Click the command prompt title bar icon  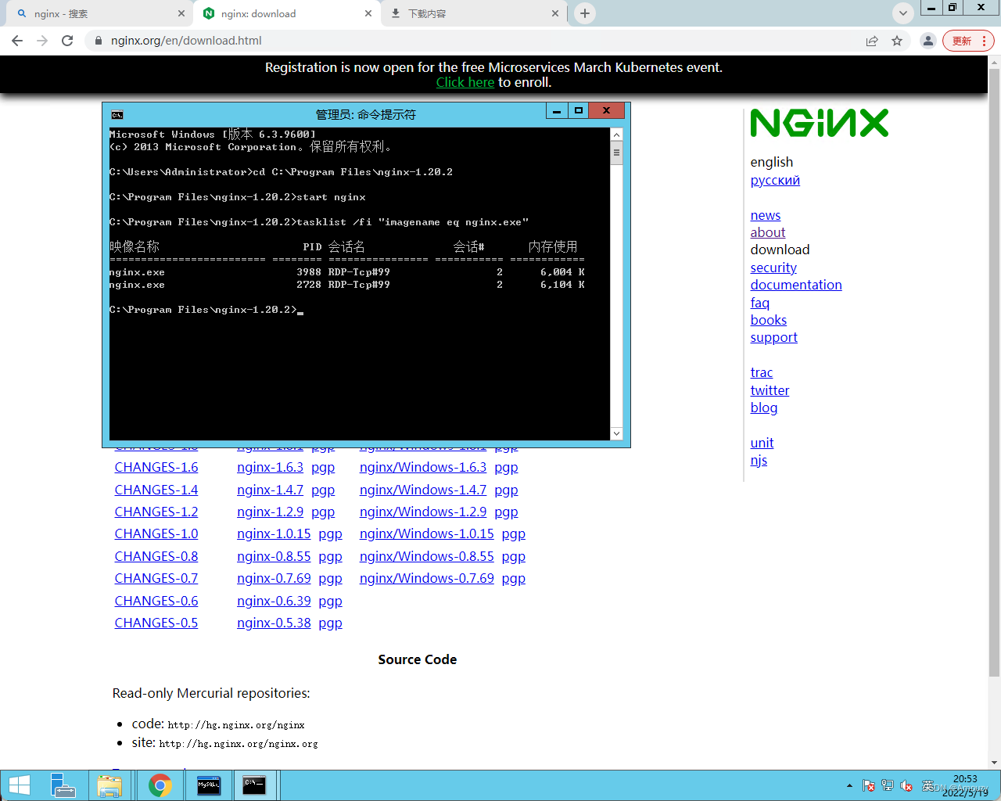click(117, 115)
